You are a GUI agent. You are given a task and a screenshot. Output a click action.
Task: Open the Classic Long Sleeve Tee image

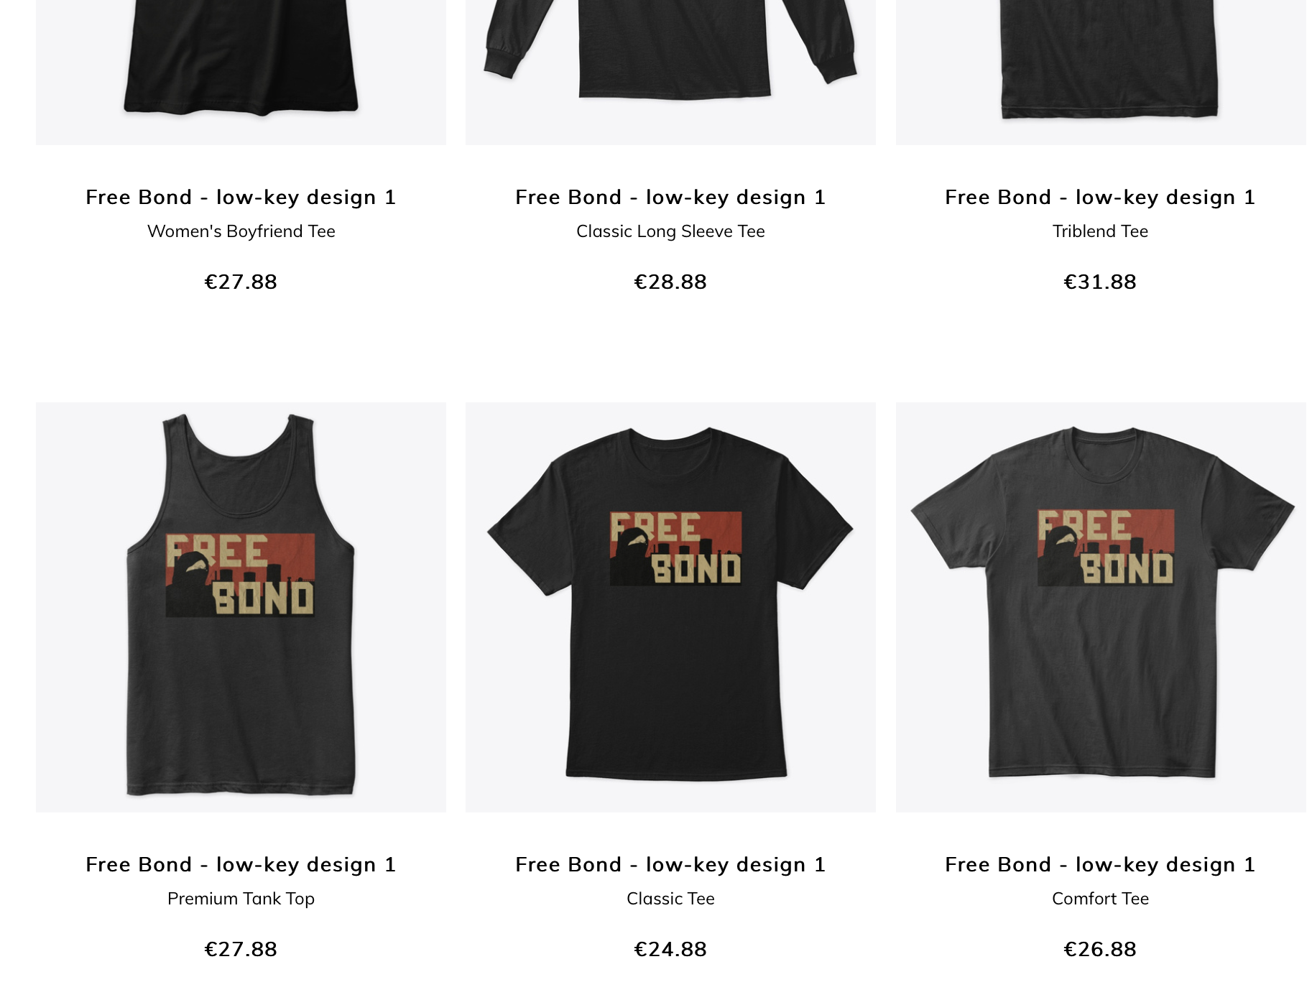point(670,72)
